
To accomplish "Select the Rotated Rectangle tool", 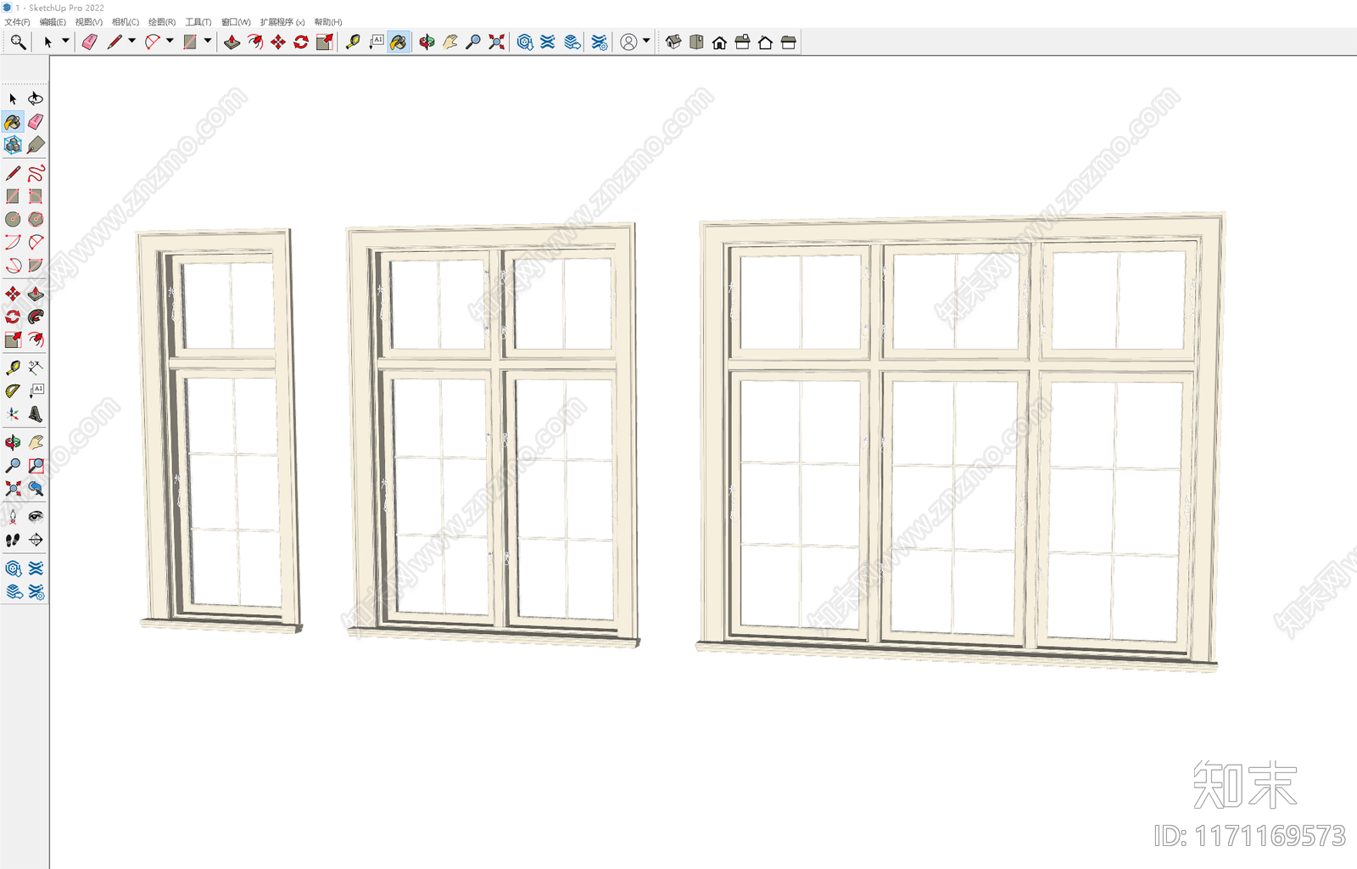I will coord(36,196).
